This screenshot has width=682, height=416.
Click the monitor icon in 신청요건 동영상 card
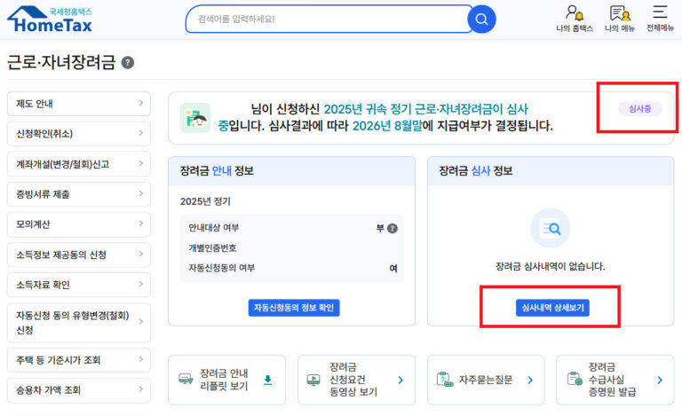[313, 380]
